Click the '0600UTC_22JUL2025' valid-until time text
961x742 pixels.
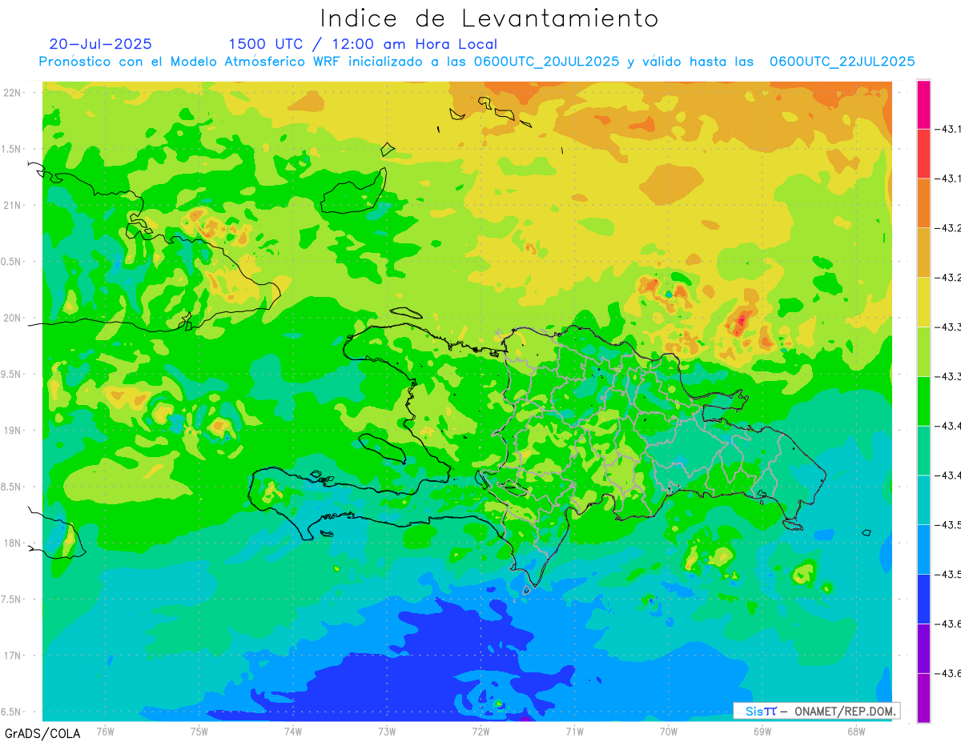pyautogui.click(x=842, y=62)
